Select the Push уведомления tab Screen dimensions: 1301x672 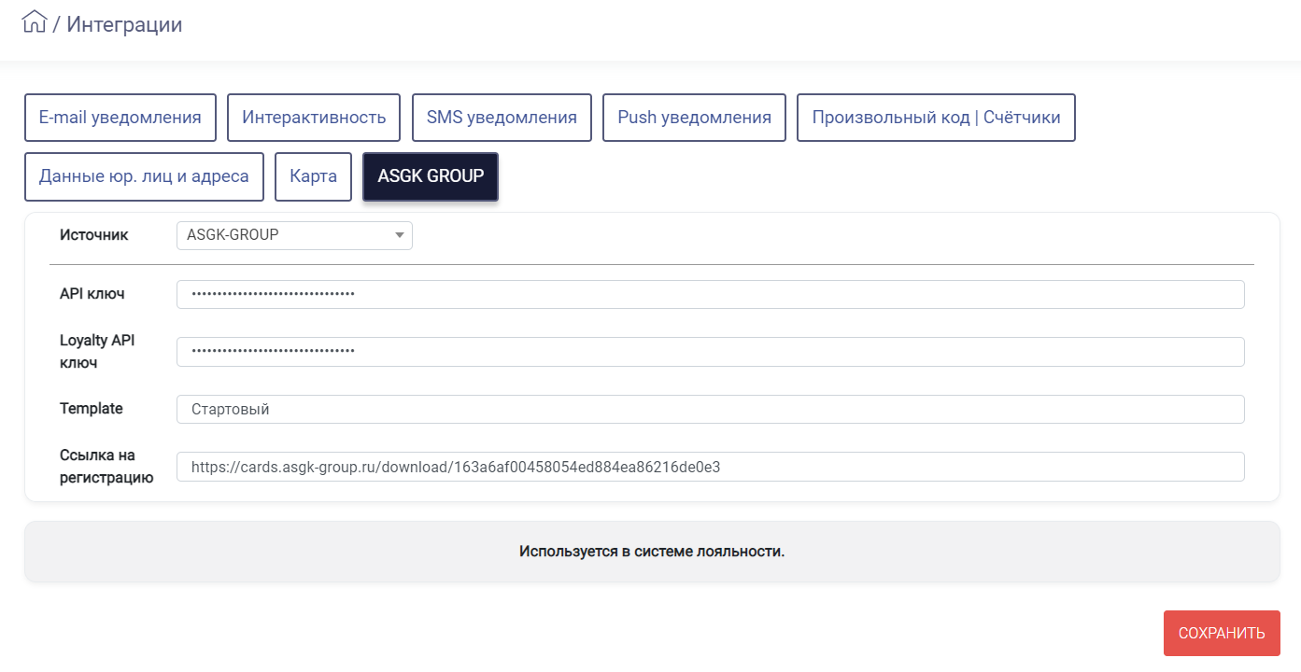click(694, 118)
